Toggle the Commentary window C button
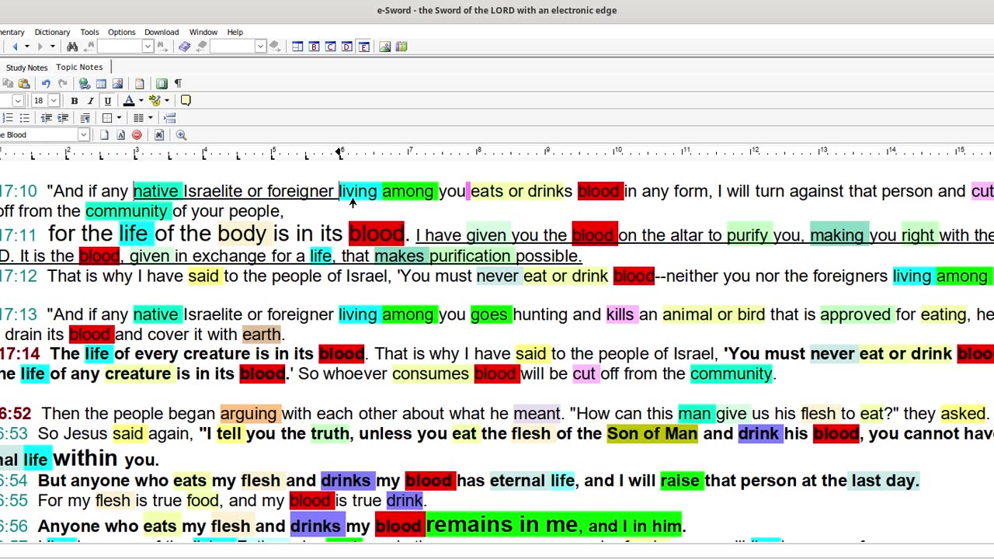Viewport: 994px width, 559px height. coord(330,47)
